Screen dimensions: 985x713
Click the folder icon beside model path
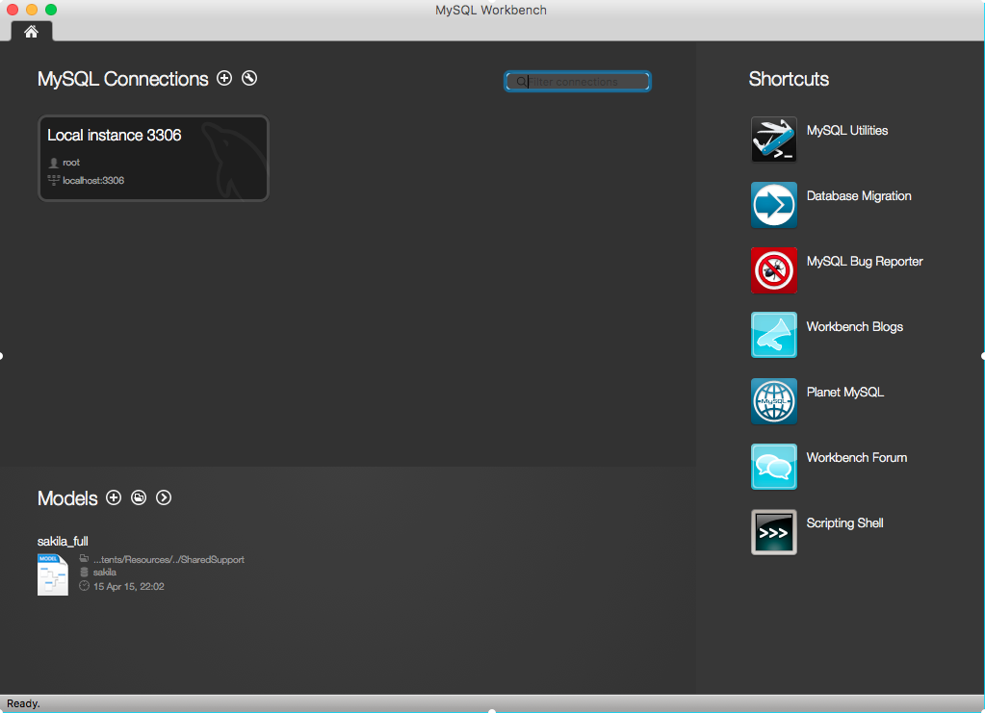84,558
